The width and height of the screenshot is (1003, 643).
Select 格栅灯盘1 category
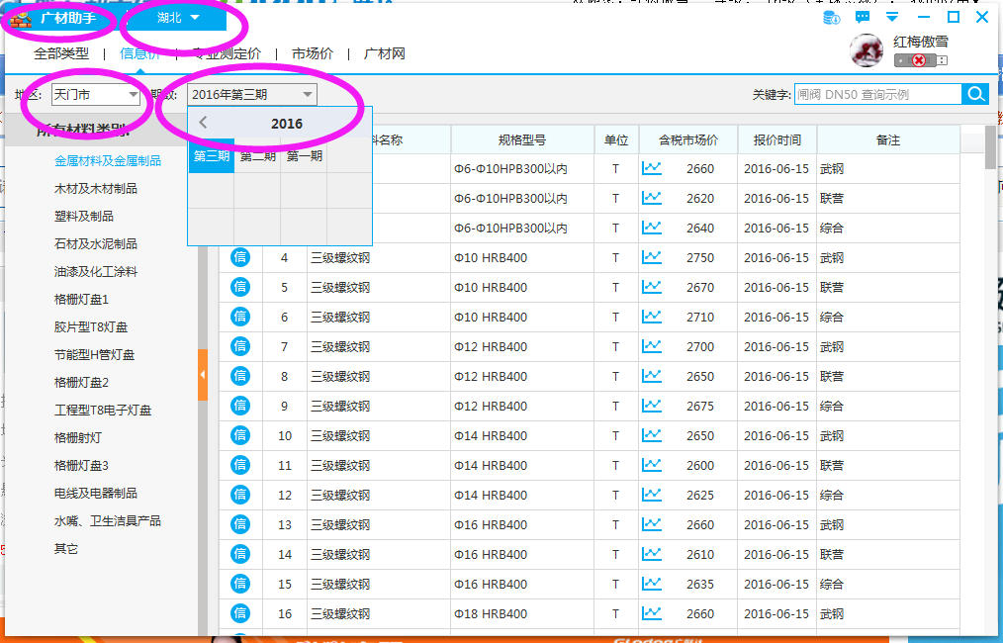[x=81, y=300]
